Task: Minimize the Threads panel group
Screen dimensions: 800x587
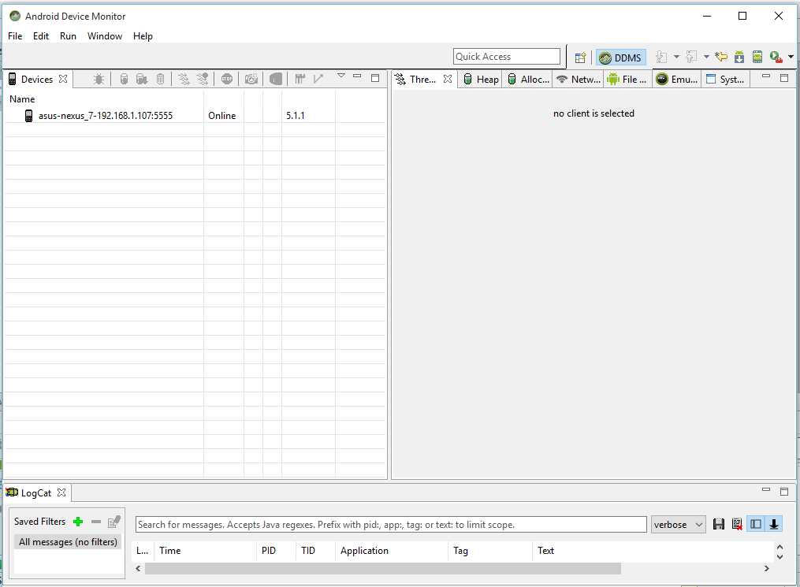Action: [766, 76]
